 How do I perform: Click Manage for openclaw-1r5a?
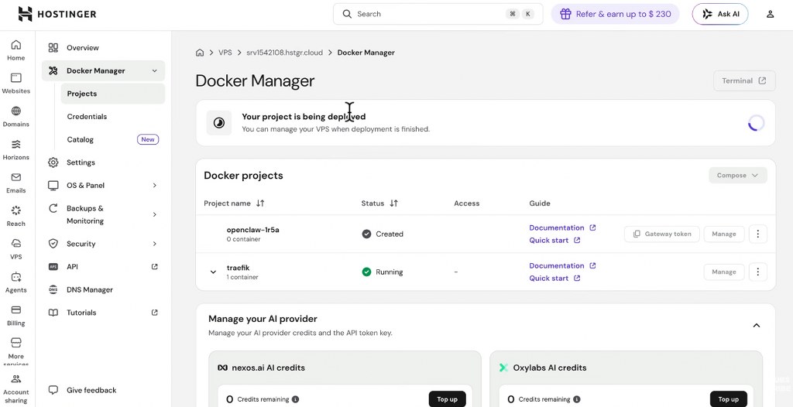(x=724, y=234)
